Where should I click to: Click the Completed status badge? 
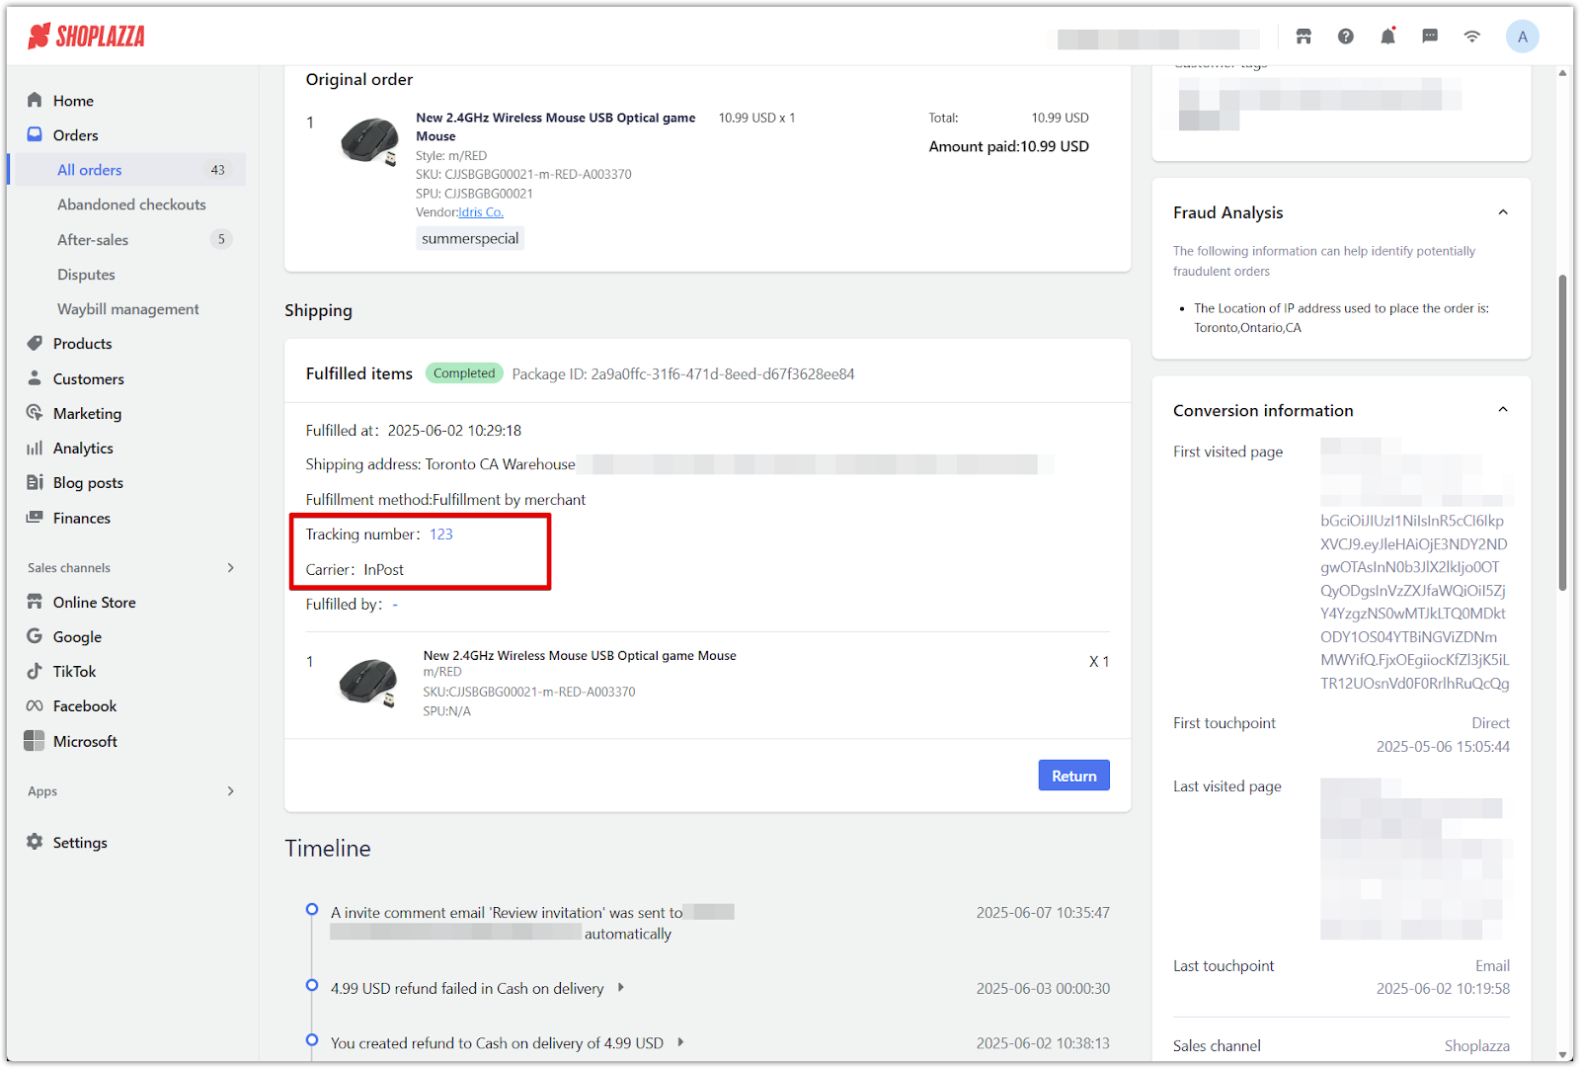tap(464, 373)
